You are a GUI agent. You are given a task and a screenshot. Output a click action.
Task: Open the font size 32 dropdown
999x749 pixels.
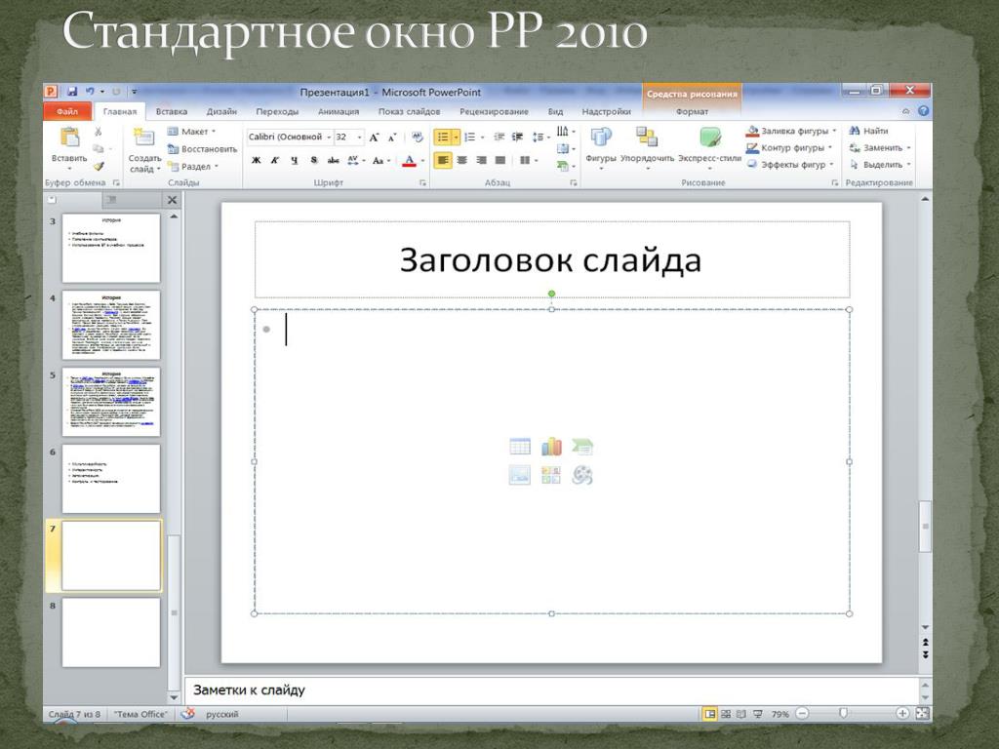click(359, 137)
